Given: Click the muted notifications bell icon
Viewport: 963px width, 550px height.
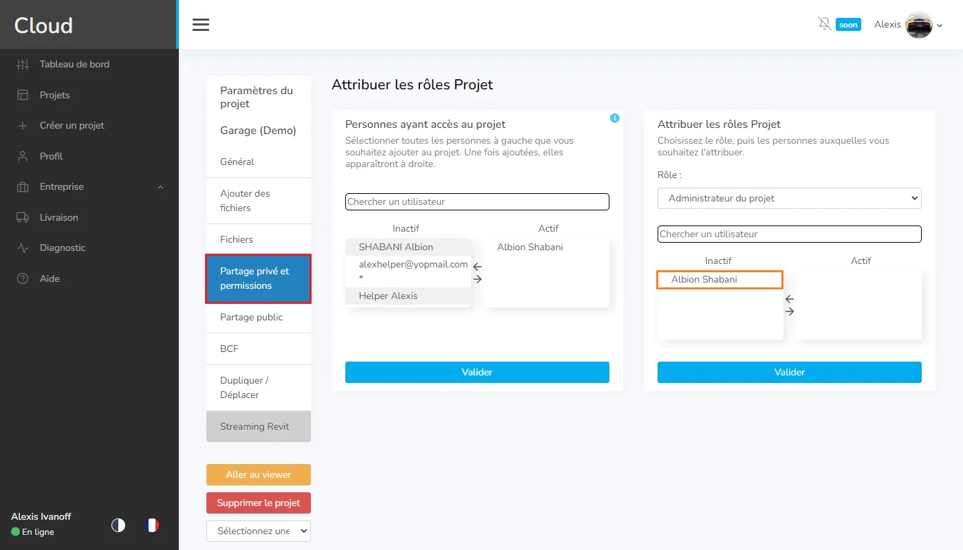Looking at the screenshot, I should [824, 24].
